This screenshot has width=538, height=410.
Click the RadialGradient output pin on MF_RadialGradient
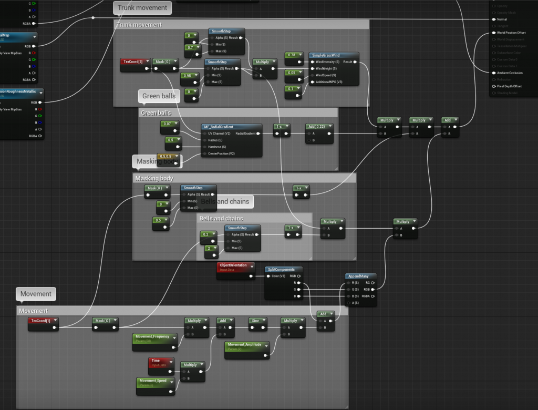[x=257, y=134]
